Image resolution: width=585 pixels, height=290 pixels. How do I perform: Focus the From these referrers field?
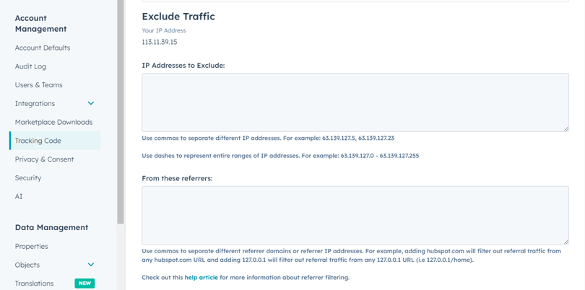pos(355,216)
